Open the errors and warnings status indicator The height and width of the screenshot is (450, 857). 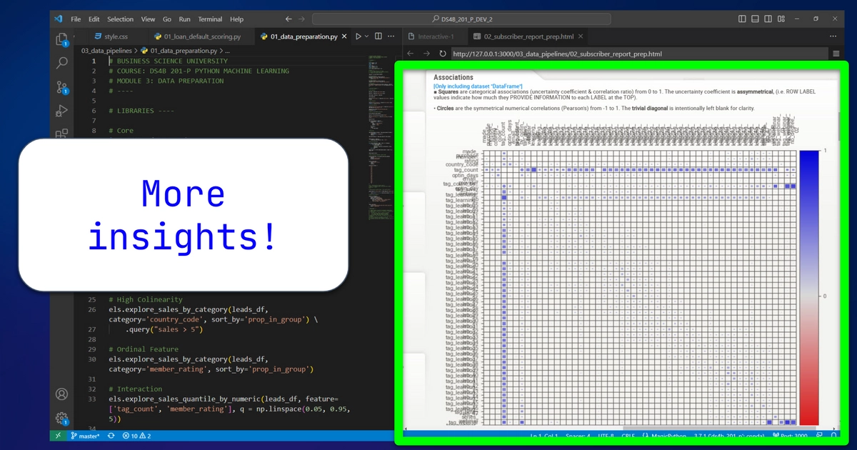(136, 435)
